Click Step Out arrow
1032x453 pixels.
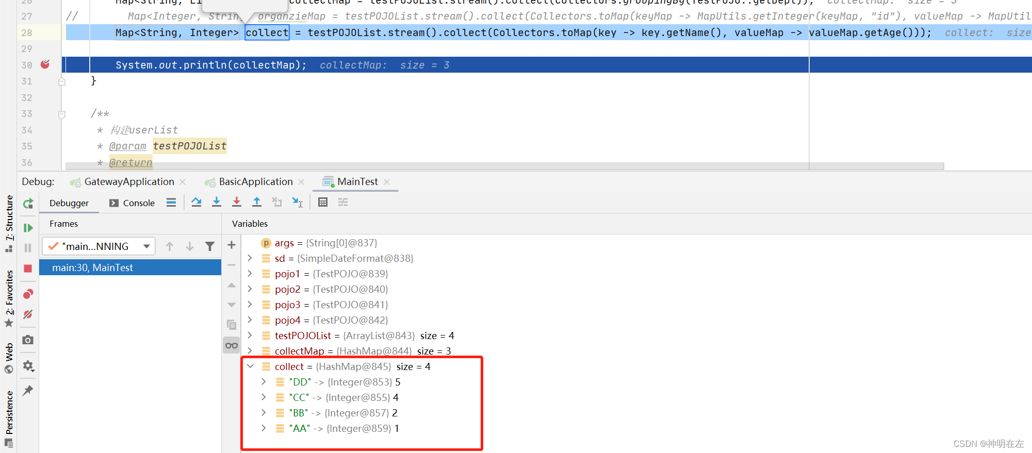[x=257, y=202]
